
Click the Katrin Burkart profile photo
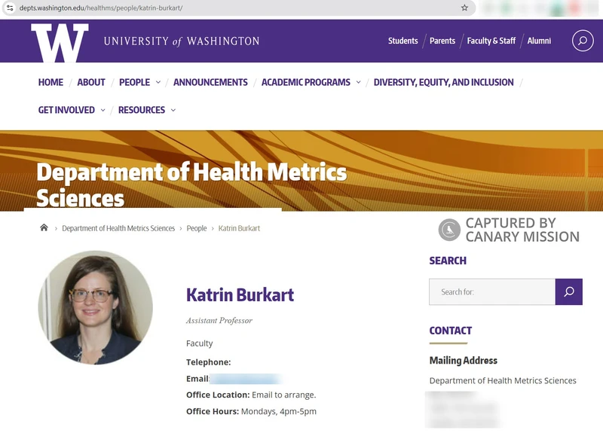(x=96, y=307)
